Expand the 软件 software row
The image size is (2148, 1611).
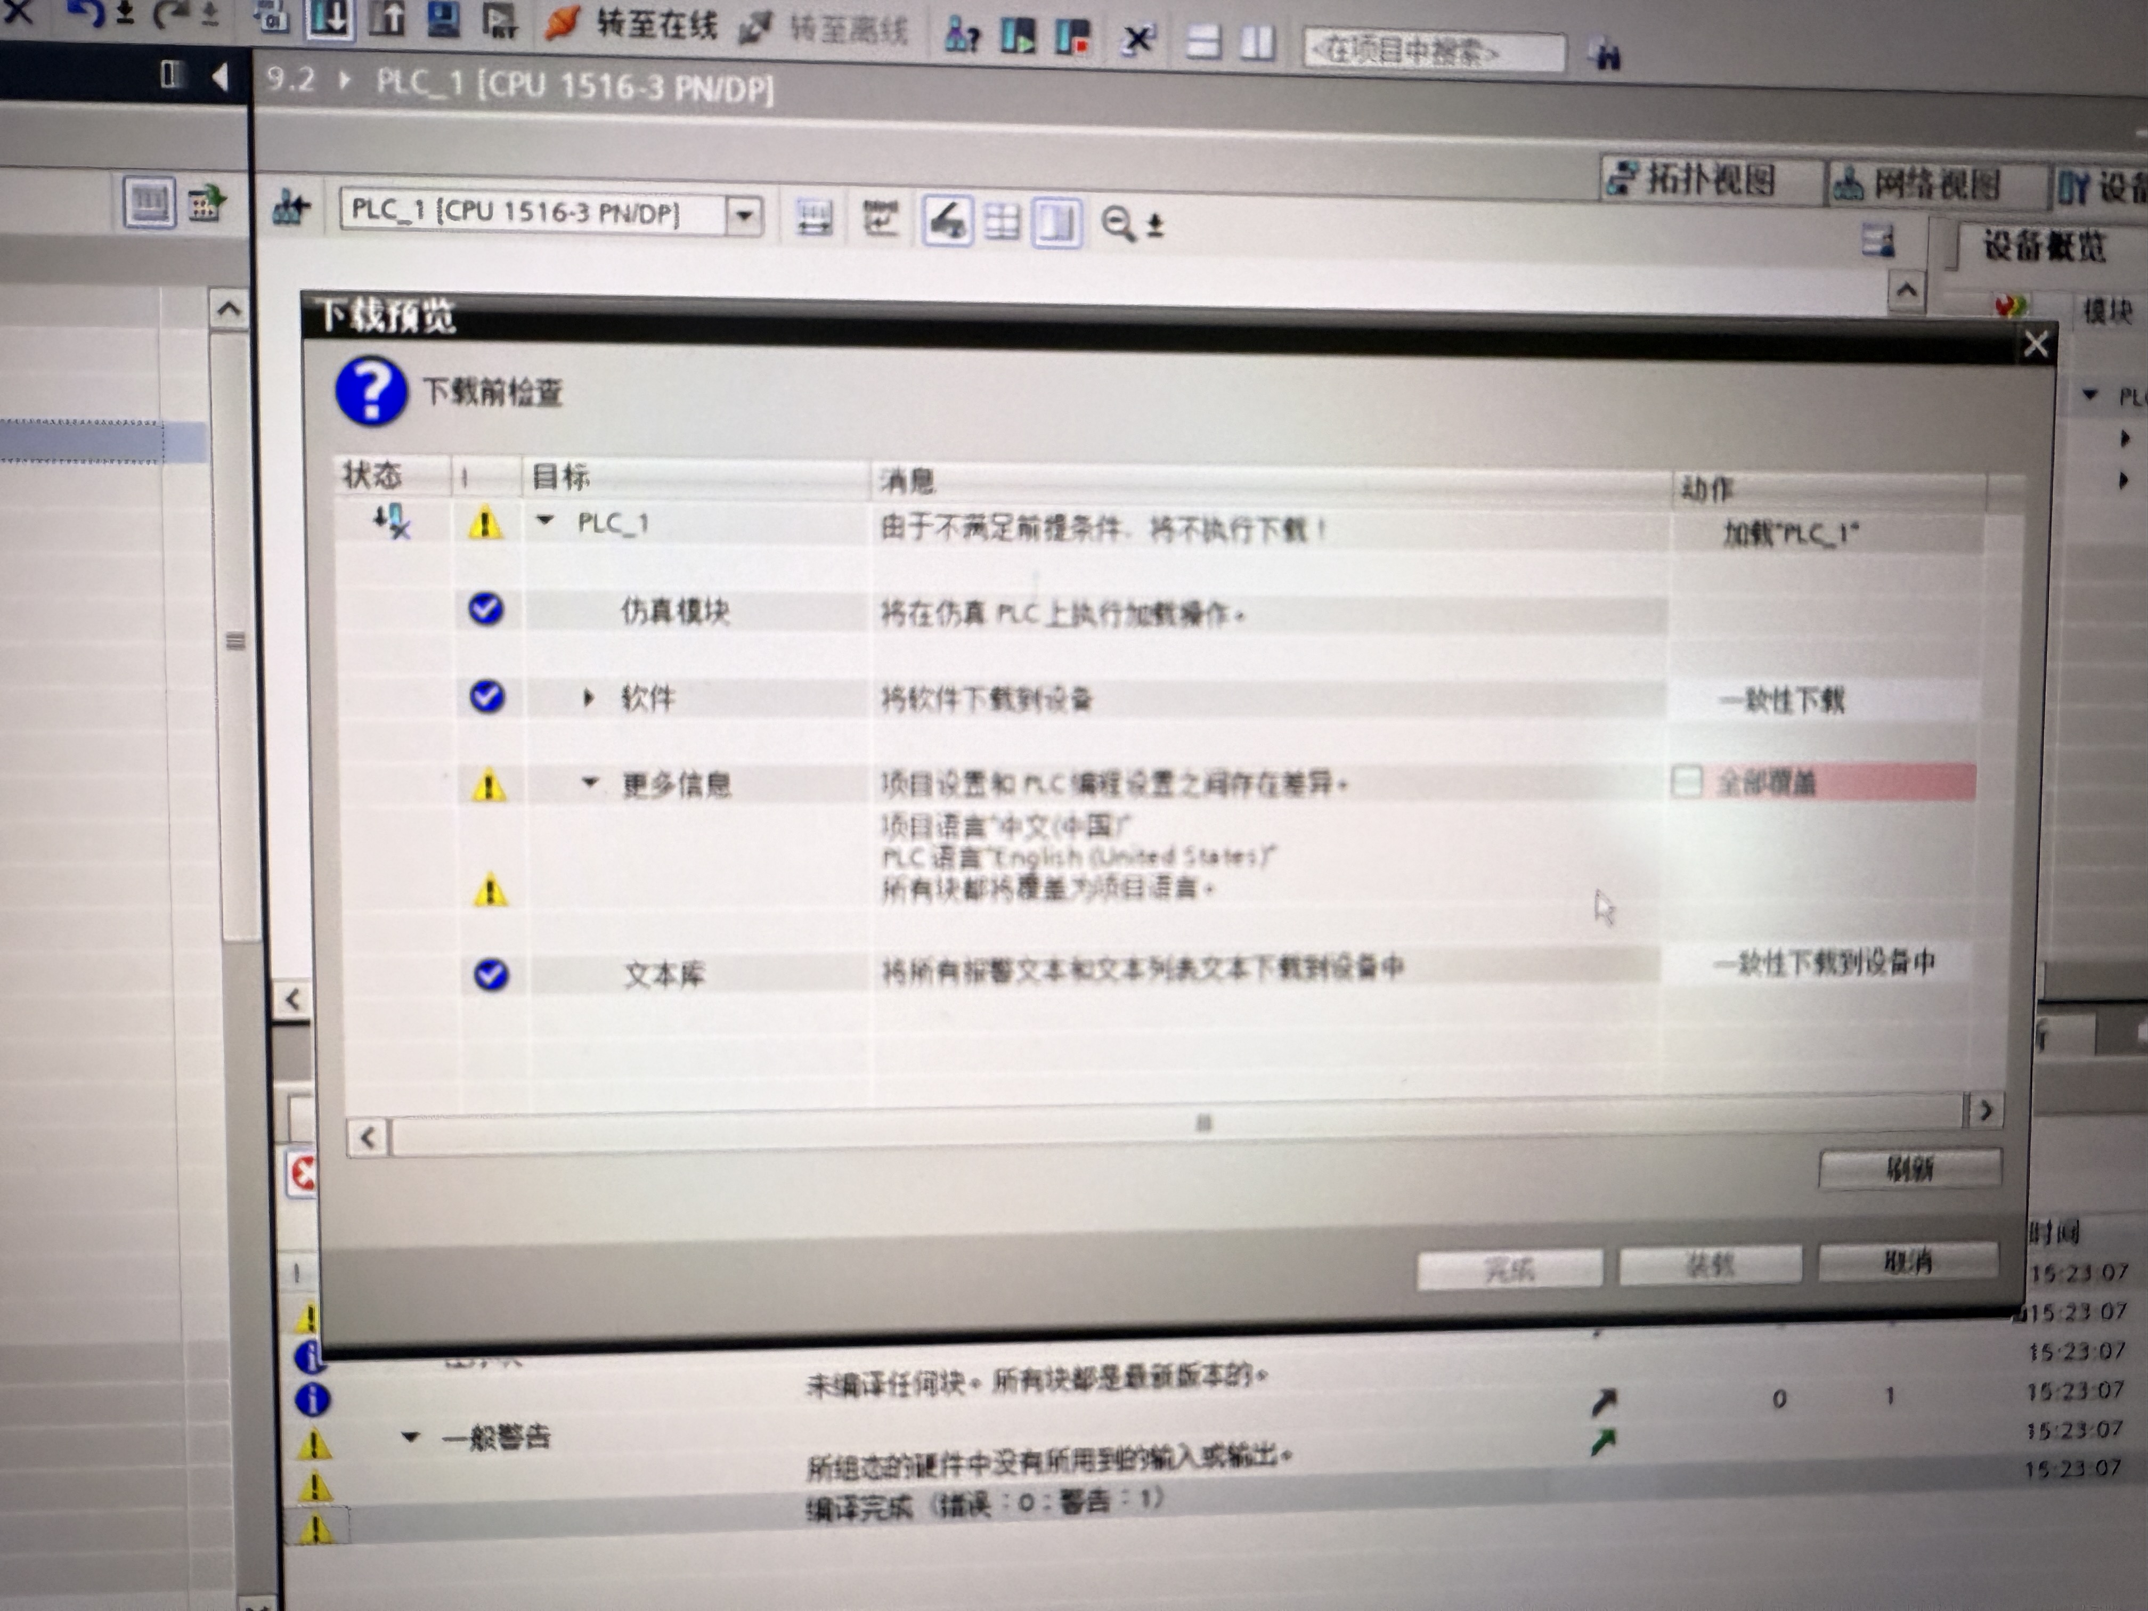[588, 697]
